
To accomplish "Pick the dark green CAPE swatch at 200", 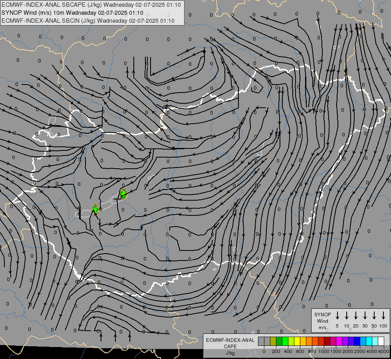I will 279,341.
